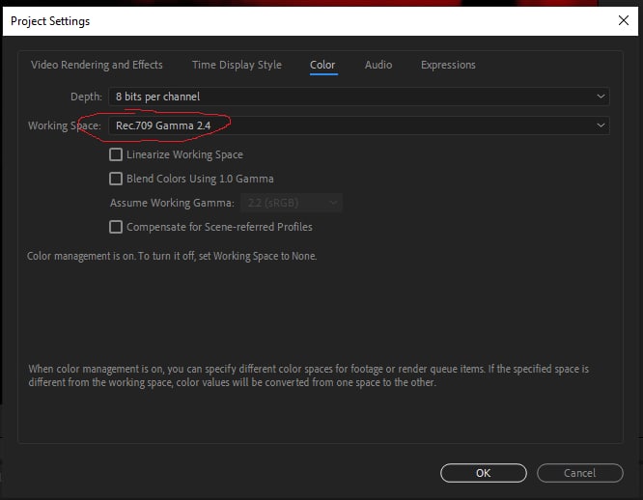Click the Assume Working Gamma label
This screenshot has width=643, height=500.
click(x=172, y=203)
